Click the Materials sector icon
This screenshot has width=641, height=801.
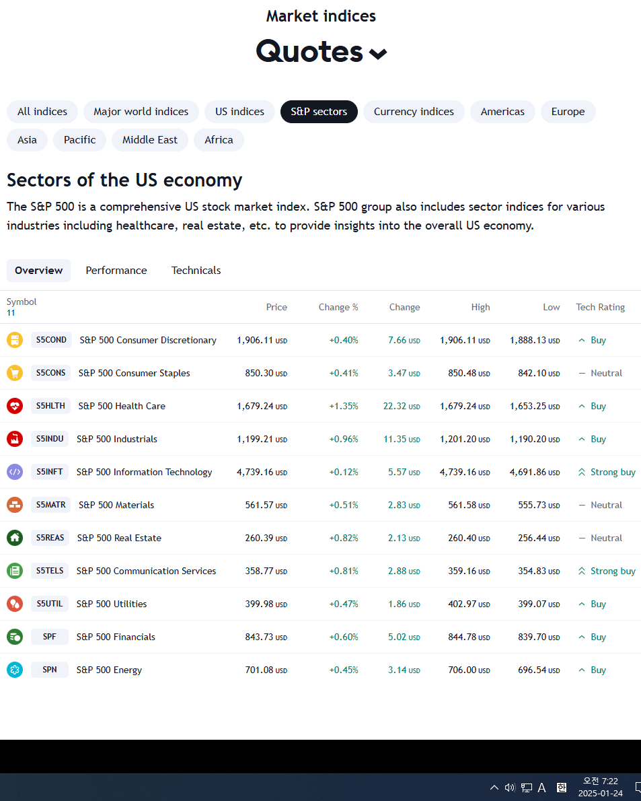click(14, 505)
